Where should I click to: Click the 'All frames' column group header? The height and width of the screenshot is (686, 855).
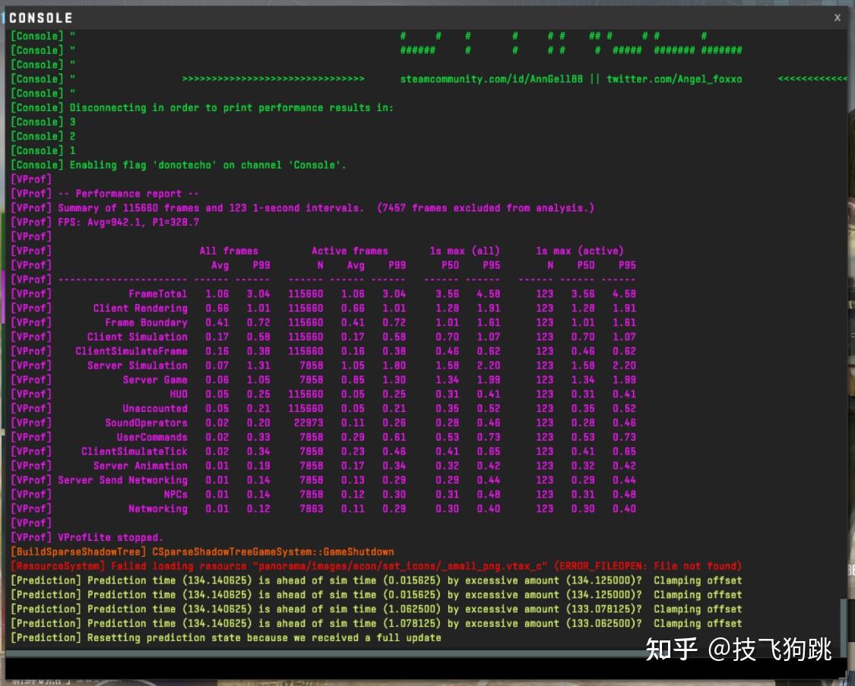229,251
